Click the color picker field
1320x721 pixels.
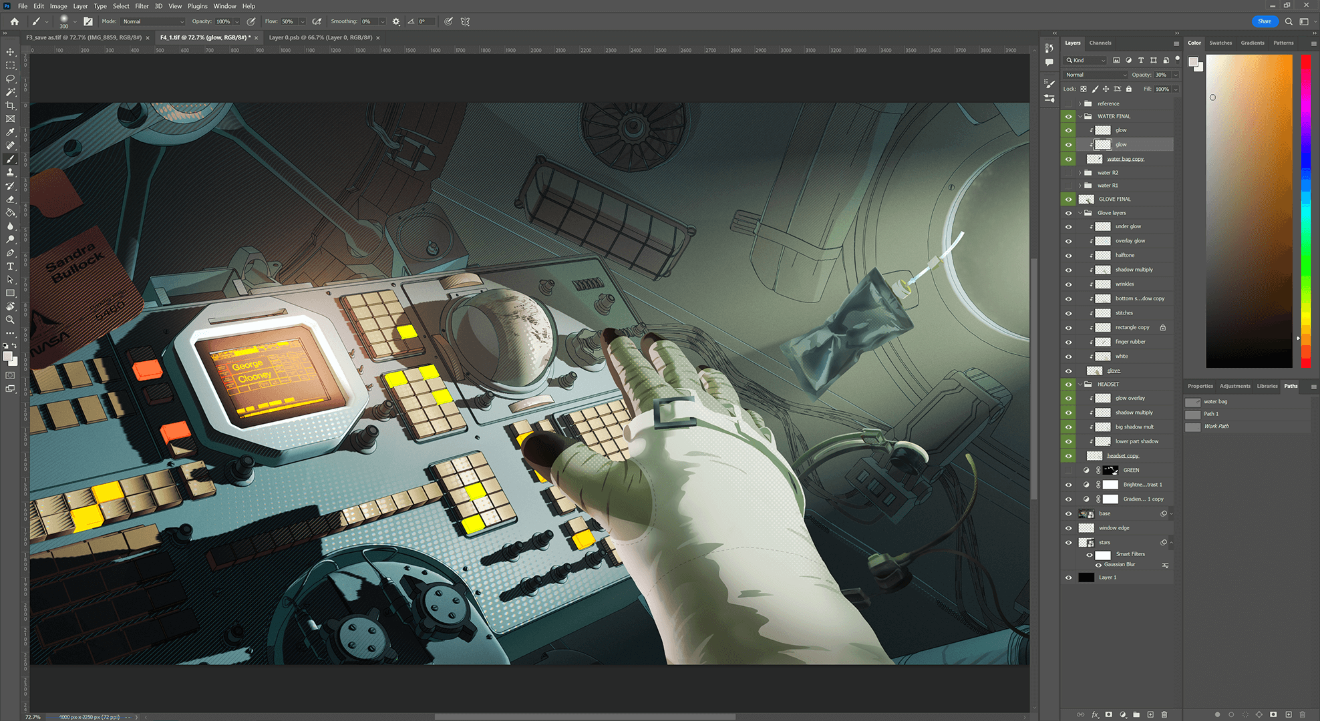point(1249,211)
